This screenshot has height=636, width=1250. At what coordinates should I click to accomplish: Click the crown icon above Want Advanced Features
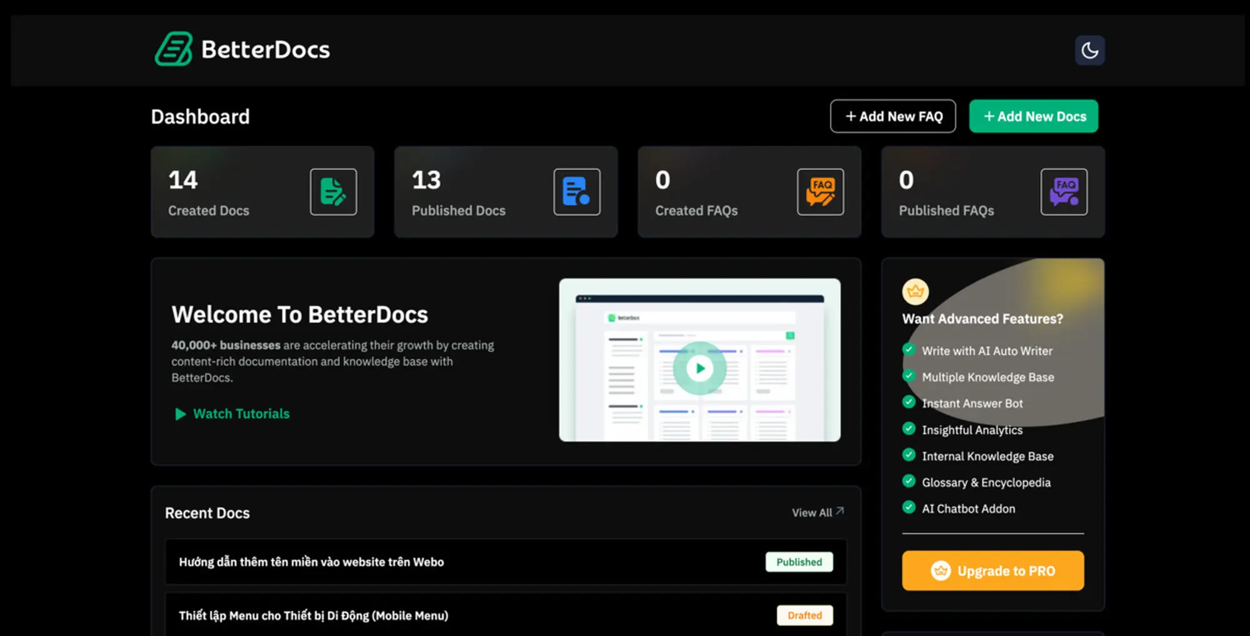[x=915, y=292]
